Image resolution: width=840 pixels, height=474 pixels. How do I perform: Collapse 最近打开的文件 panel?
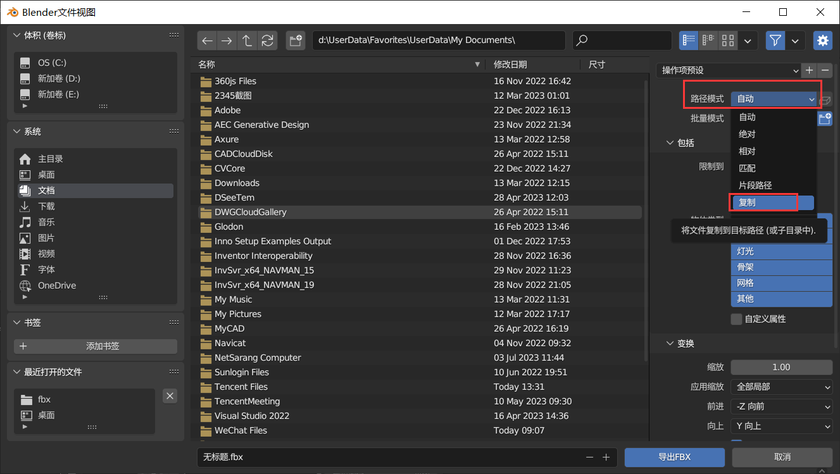coord(17,372)
